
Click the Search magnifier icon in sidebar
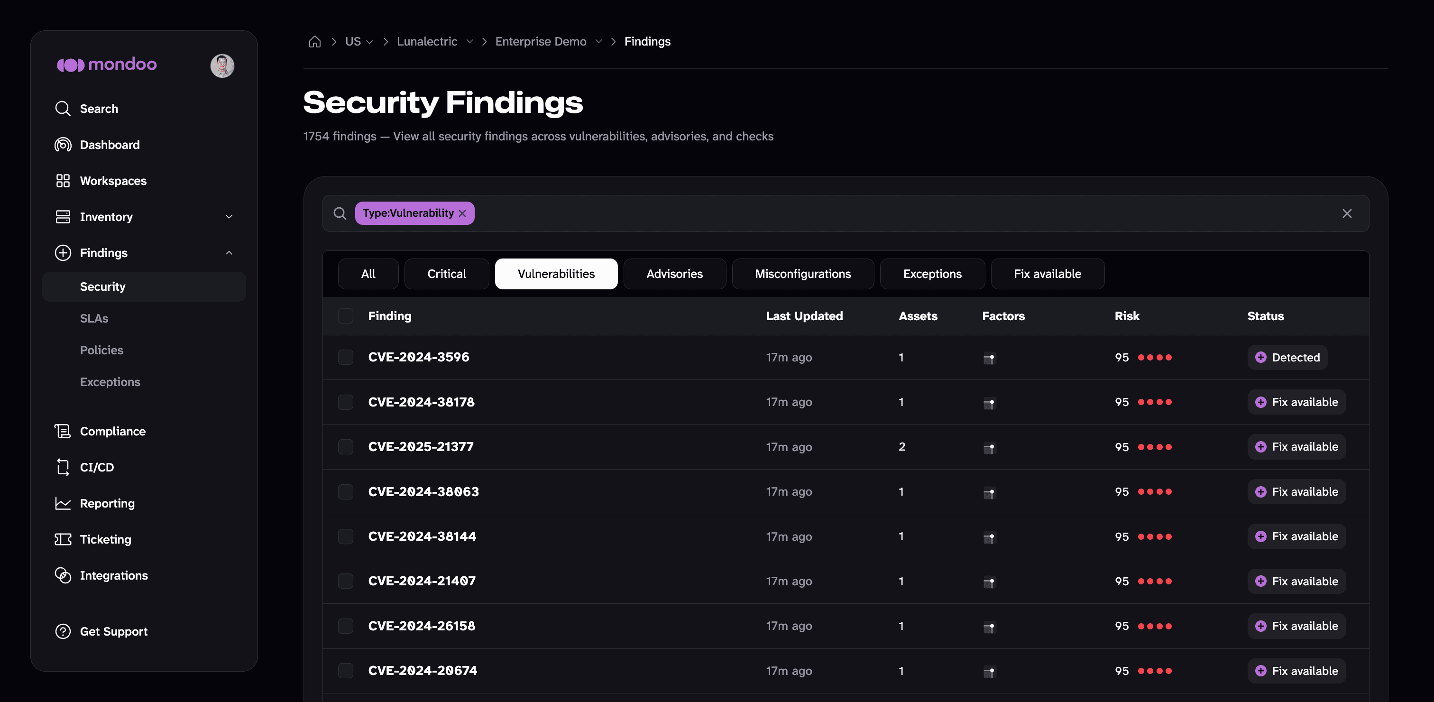(63, 109)
